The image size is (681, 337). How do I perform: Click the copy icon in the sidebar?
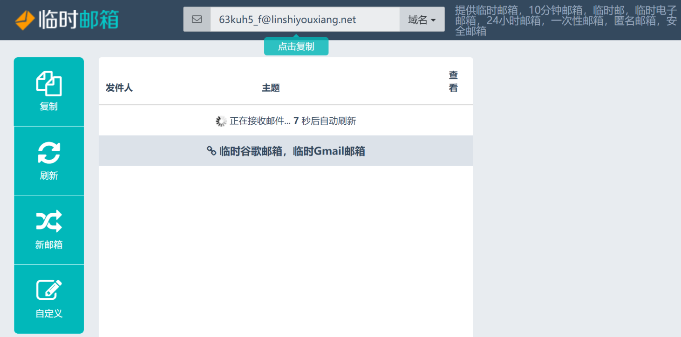point(49,84)
